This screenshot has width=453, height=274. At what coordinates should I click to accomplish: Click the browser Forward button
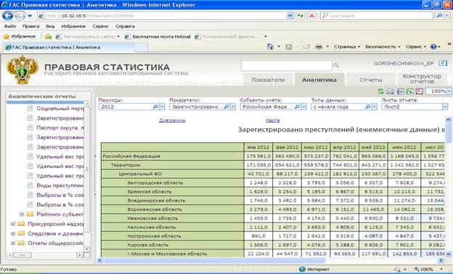[20, 15]
